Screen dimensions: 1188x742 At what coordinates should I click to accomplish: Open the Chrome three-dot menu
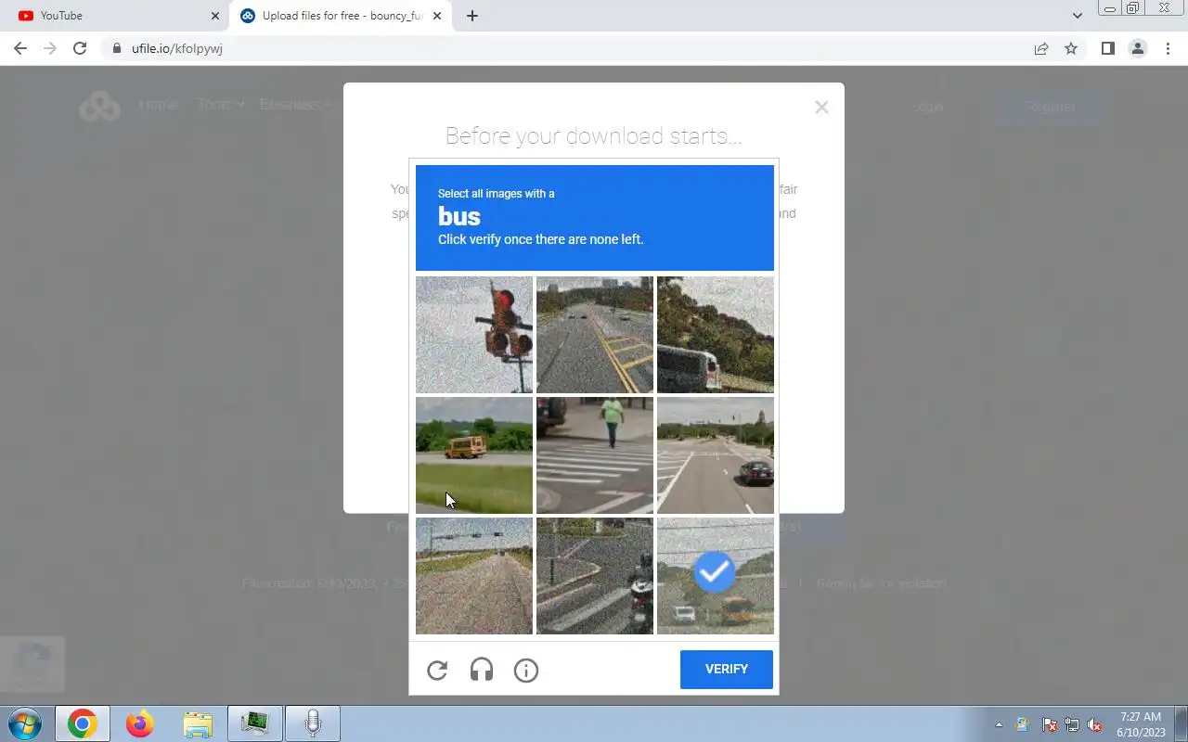[1168, 48]
